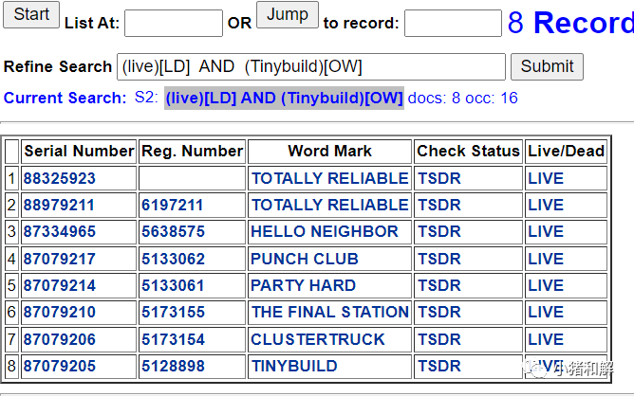The height and width of the screenshot is (397, 634).
Task: Click the Refine Search text box
Action: pyautogui.click(x=311, y=66)
